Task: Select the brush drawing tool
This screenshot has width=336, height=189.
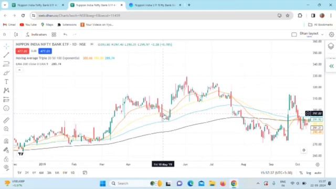Action: click(x=6, y=73)
